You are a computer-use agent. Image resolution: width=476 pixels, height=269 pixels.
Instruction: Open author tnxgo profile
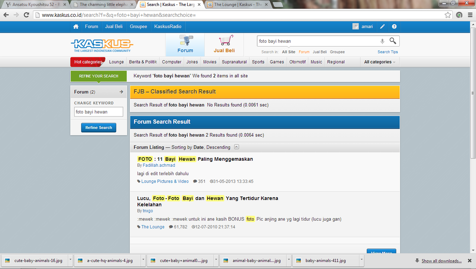(148, 211)
